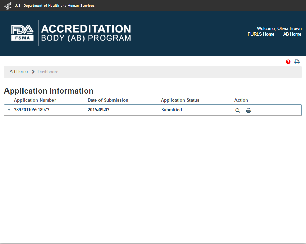Expand application row 389701105518973
The width and height of the screenshot is (306, 244).
click(9, 110)
